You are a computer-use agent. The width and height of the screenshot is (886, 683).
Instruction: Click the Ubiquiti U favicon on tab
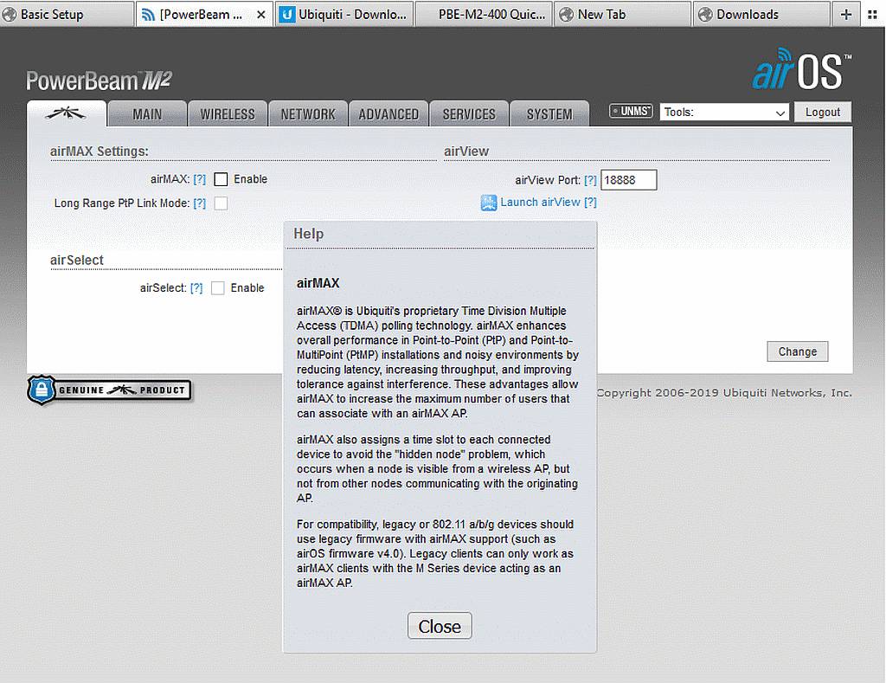click(x=287, y=15)
